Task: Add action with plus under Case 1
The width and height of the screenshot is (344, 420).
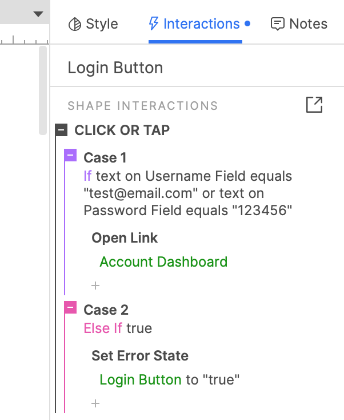Action: [95, 285]
